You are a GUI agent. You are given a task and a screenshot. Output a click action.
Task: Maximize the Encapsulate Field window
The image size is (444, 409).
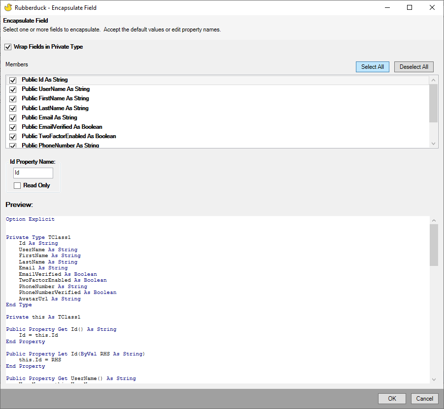coord(410,7)
